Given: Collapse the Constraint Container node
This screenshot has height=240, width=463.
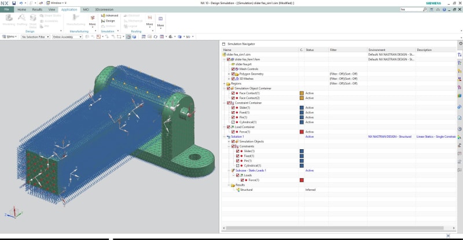Looking at the screenshot, I should pyautogui.click(x=224, y=103).
